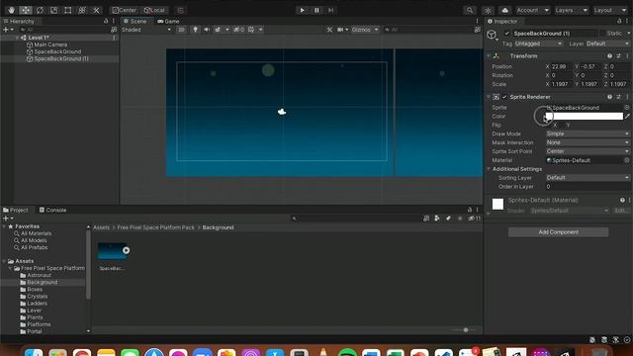Image resolution: width=633 pixels, height=356 pixels.
Task: Open the sprite object picker icon
Action: click(x=627, y=108)
